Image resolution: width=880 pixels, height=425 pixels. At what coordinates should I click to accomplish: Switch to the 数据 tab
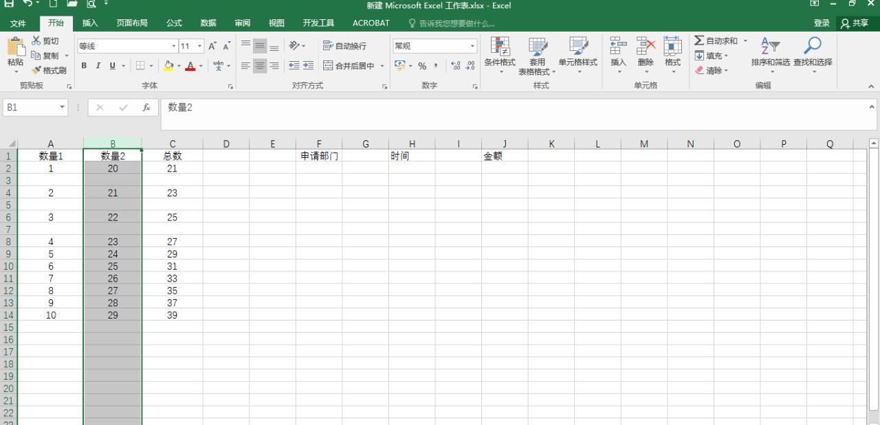tap(208, 23)
